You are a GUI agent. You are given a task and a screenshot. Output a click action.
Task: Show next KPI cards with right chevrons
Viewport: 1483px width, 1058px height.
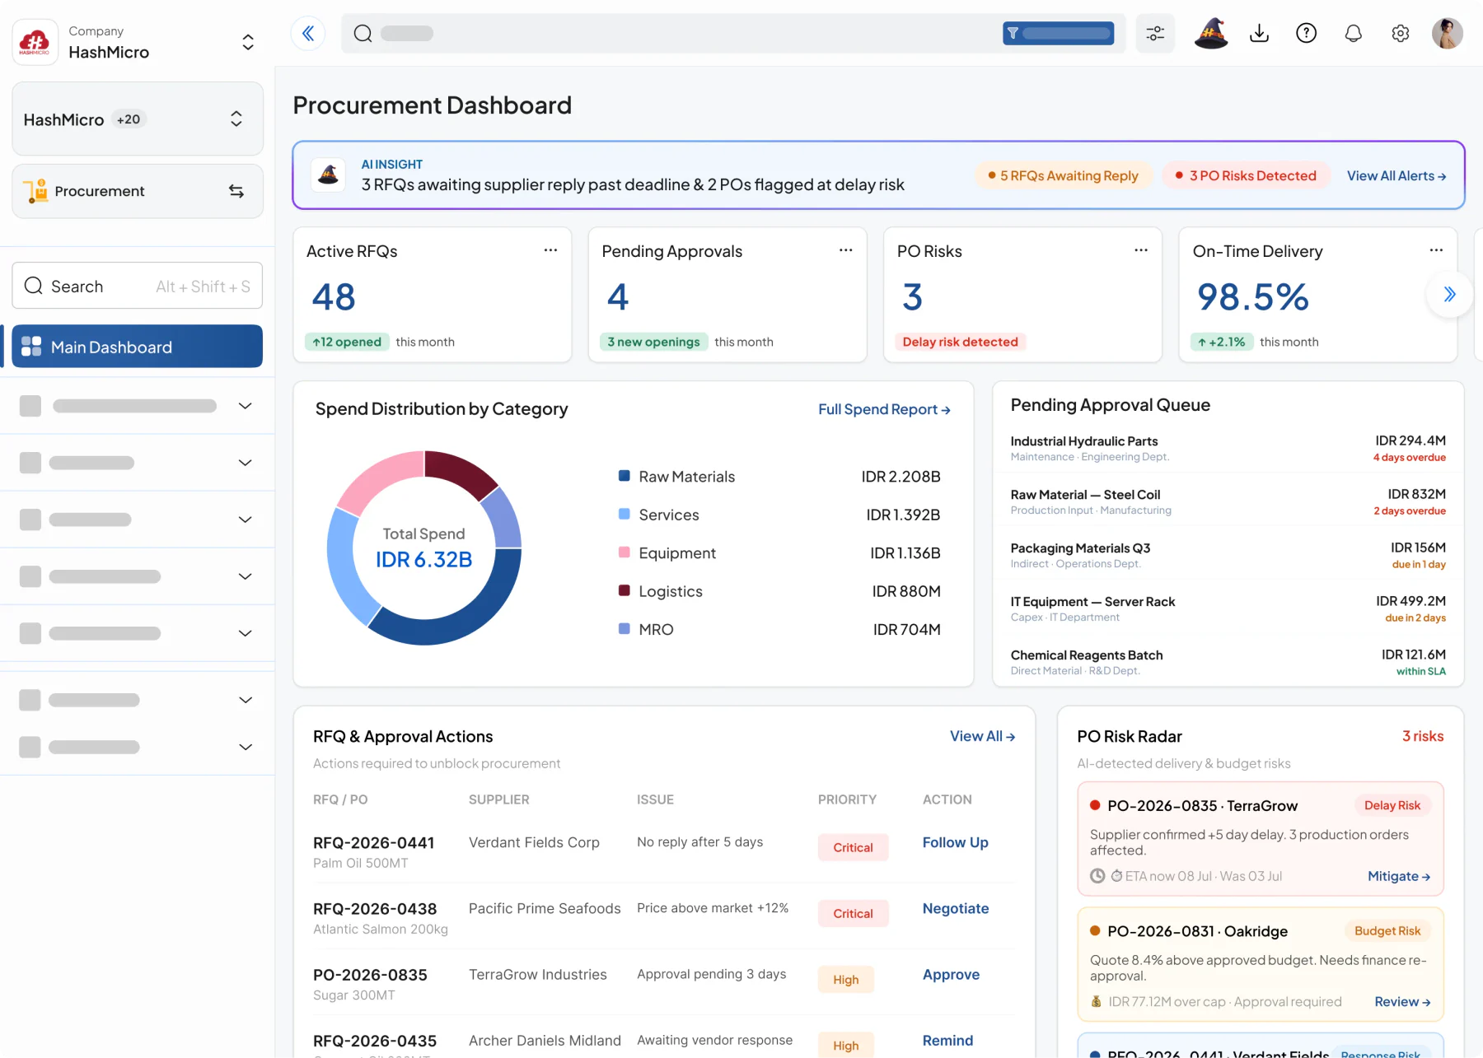tap(1449, 294)
